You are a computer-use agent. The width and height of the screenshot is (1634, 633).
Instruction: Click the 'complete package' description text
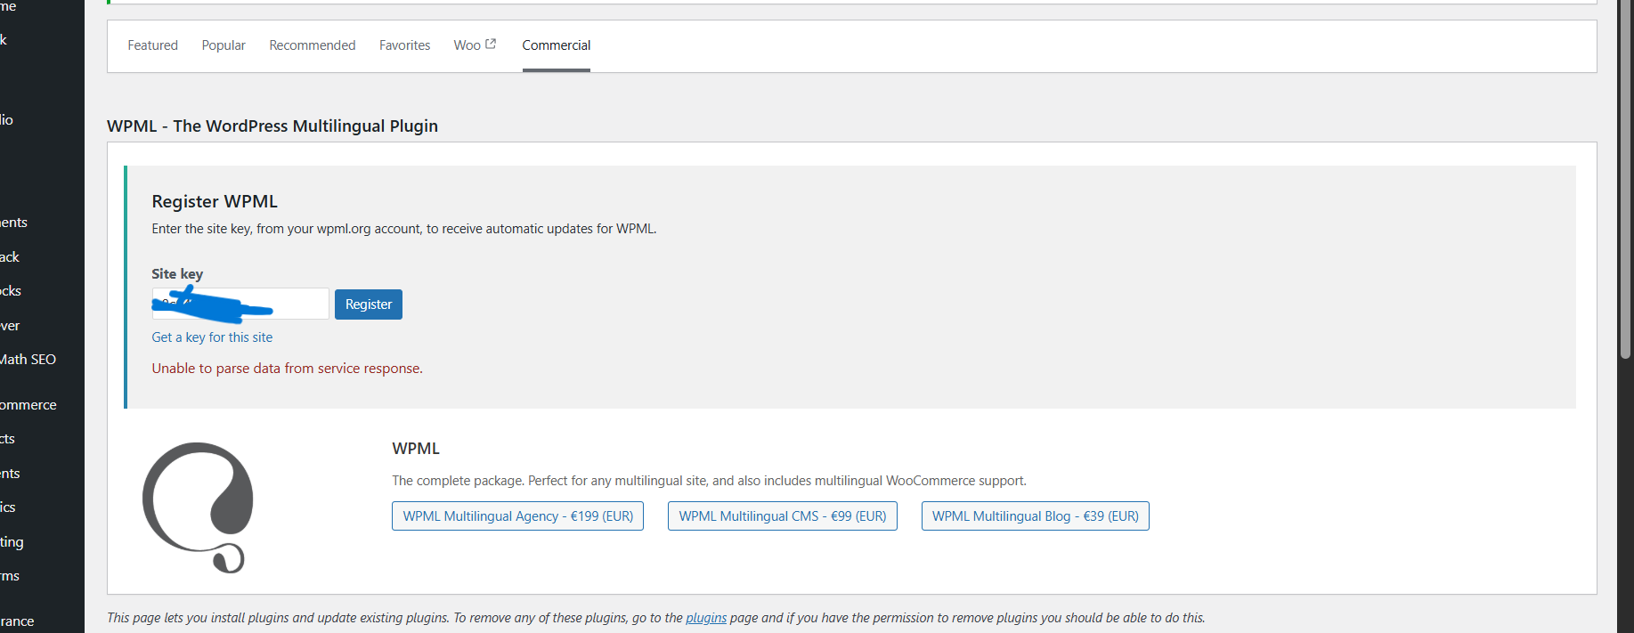click(709, 481)
